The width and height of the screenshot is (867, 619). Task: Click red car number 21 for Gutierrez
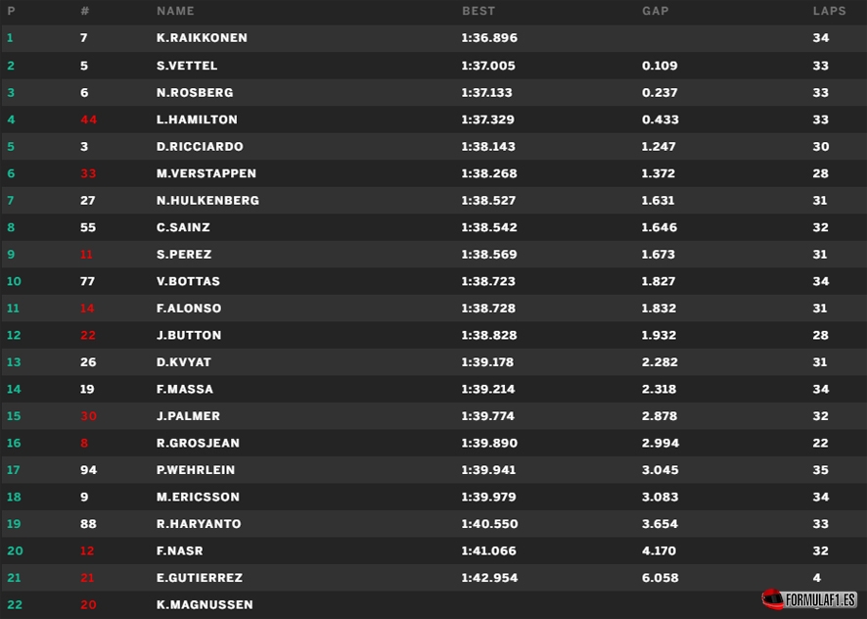coord(87,578)
